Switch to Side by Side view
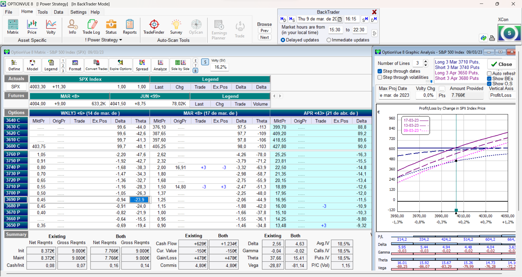 (x=180, y=65)
